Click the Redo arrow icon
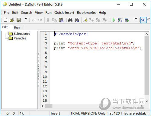Image resolution: width=151 pixels, height=116 pixels. pyautogui.click(x=40, y=20)
